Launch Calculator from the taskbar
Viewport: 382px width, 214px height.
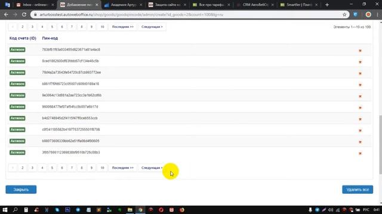click(x=26, y=210)
